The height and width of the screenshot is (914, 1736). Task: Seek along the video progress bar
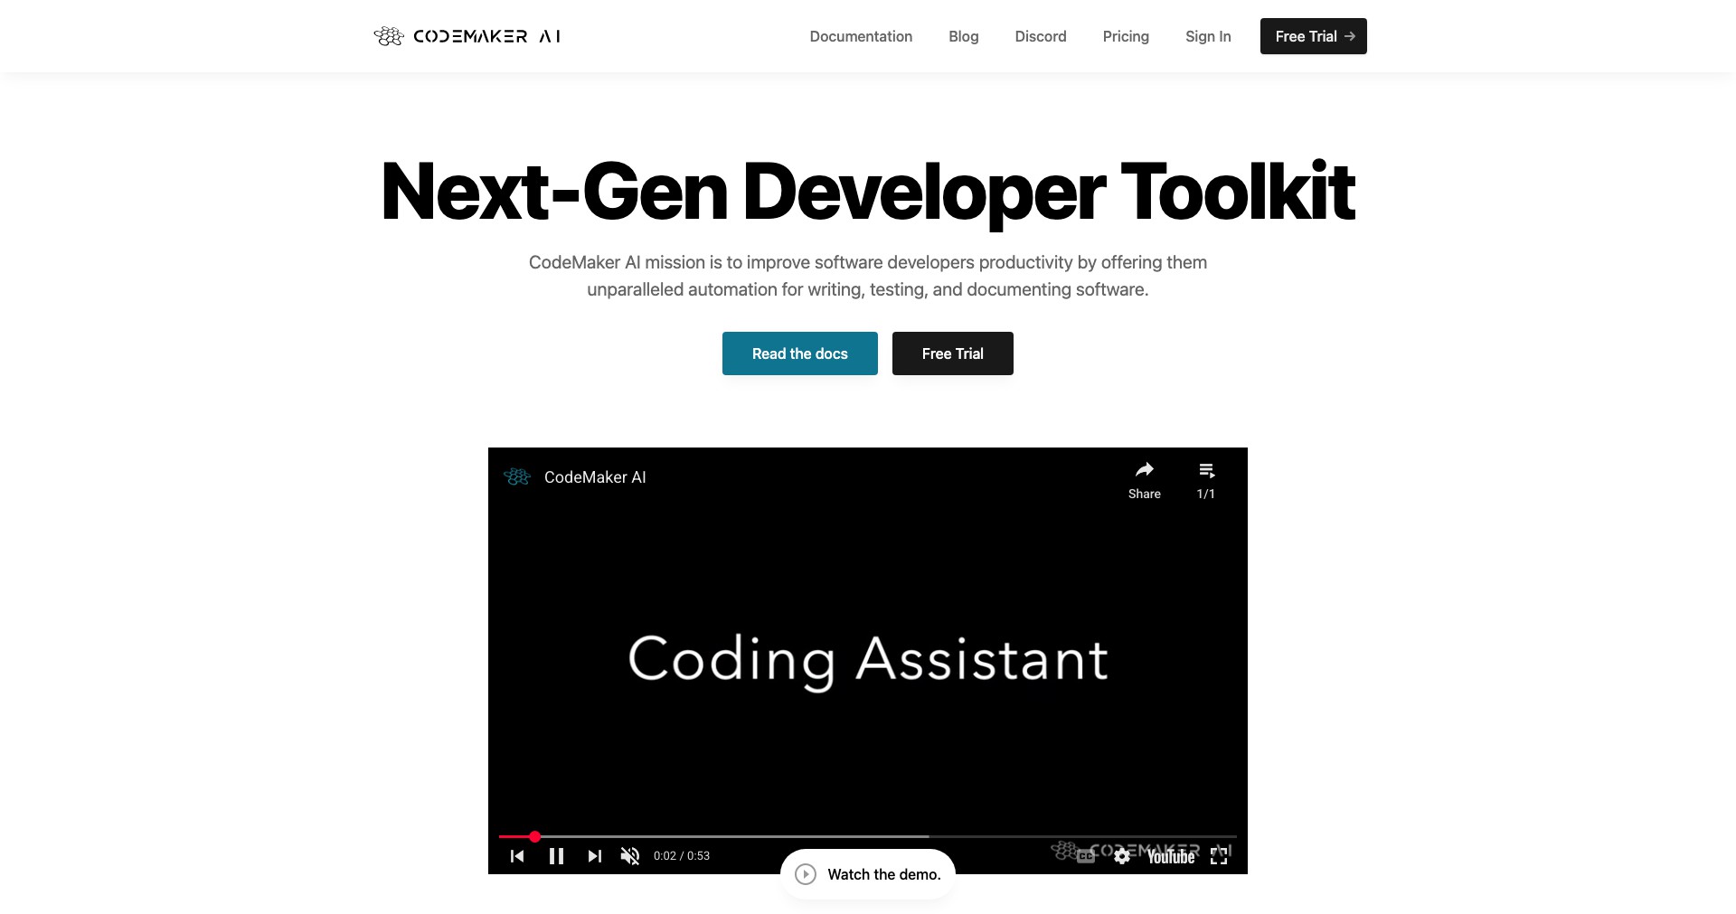click(x=868, y=836)
